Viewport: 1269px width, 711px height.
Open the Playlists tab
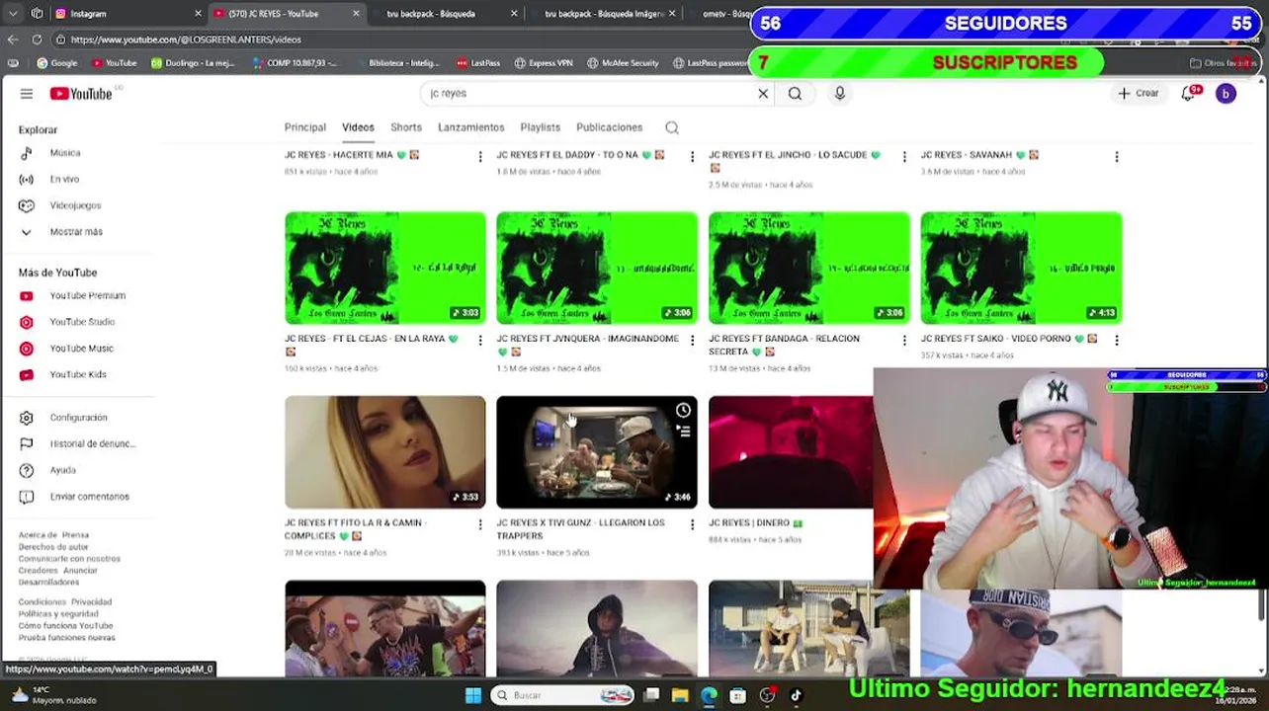[x=541, y=127]
